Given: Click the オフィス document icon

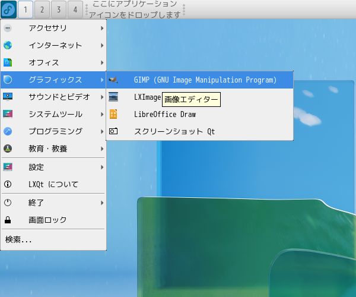Looking at the screenshot, I should [8, 62].
